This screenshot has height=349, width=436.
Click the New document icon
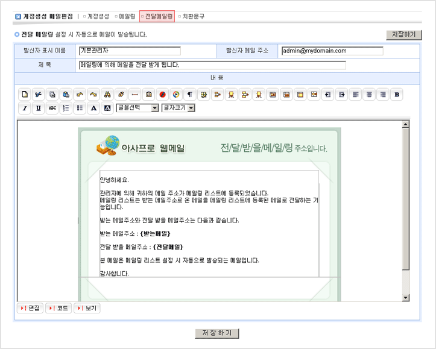tap(25, 94)
